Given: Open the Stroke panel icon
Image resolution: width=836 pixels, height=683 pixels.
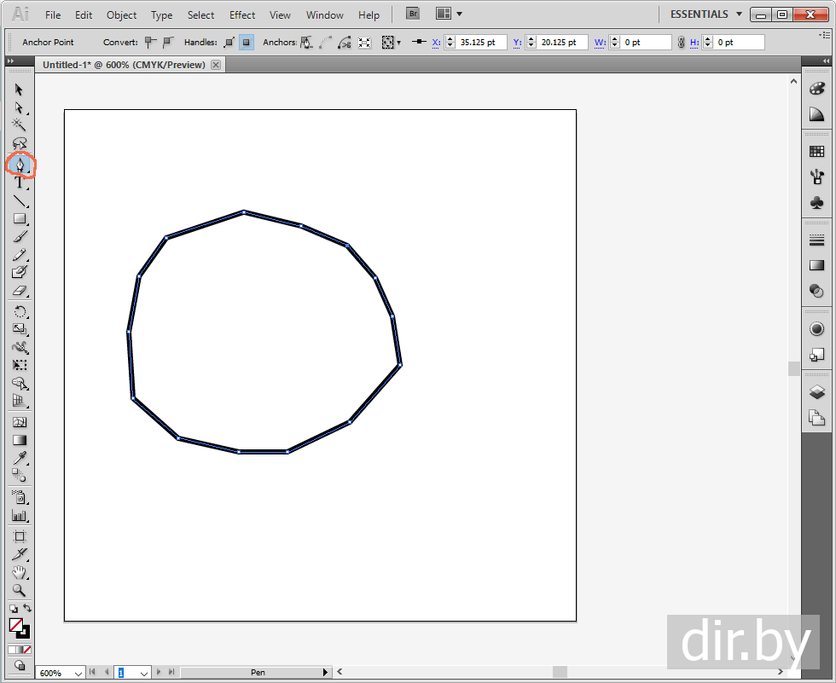Looking at the screenshot, I should (816, 241).
